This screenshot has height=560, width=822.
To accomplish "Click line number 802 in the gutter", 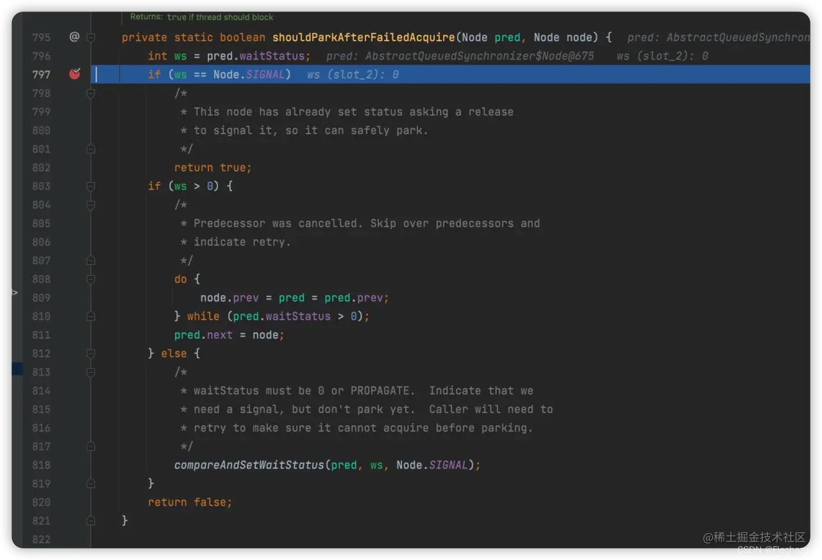I will (x=41, y=167).
